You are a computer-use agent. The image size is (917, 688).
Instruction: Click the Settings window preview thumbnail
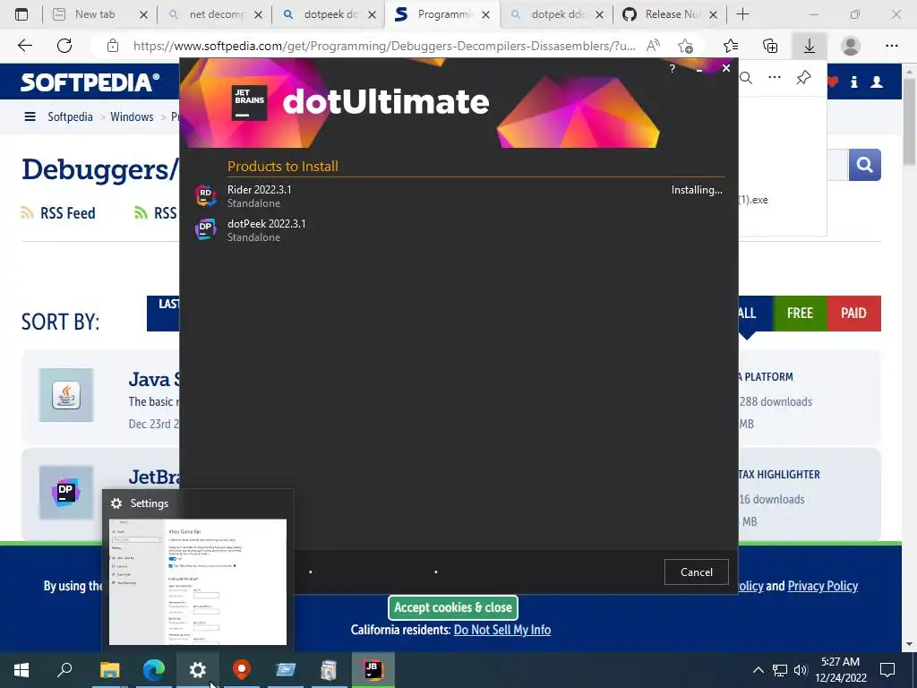[x=198, y=581]
